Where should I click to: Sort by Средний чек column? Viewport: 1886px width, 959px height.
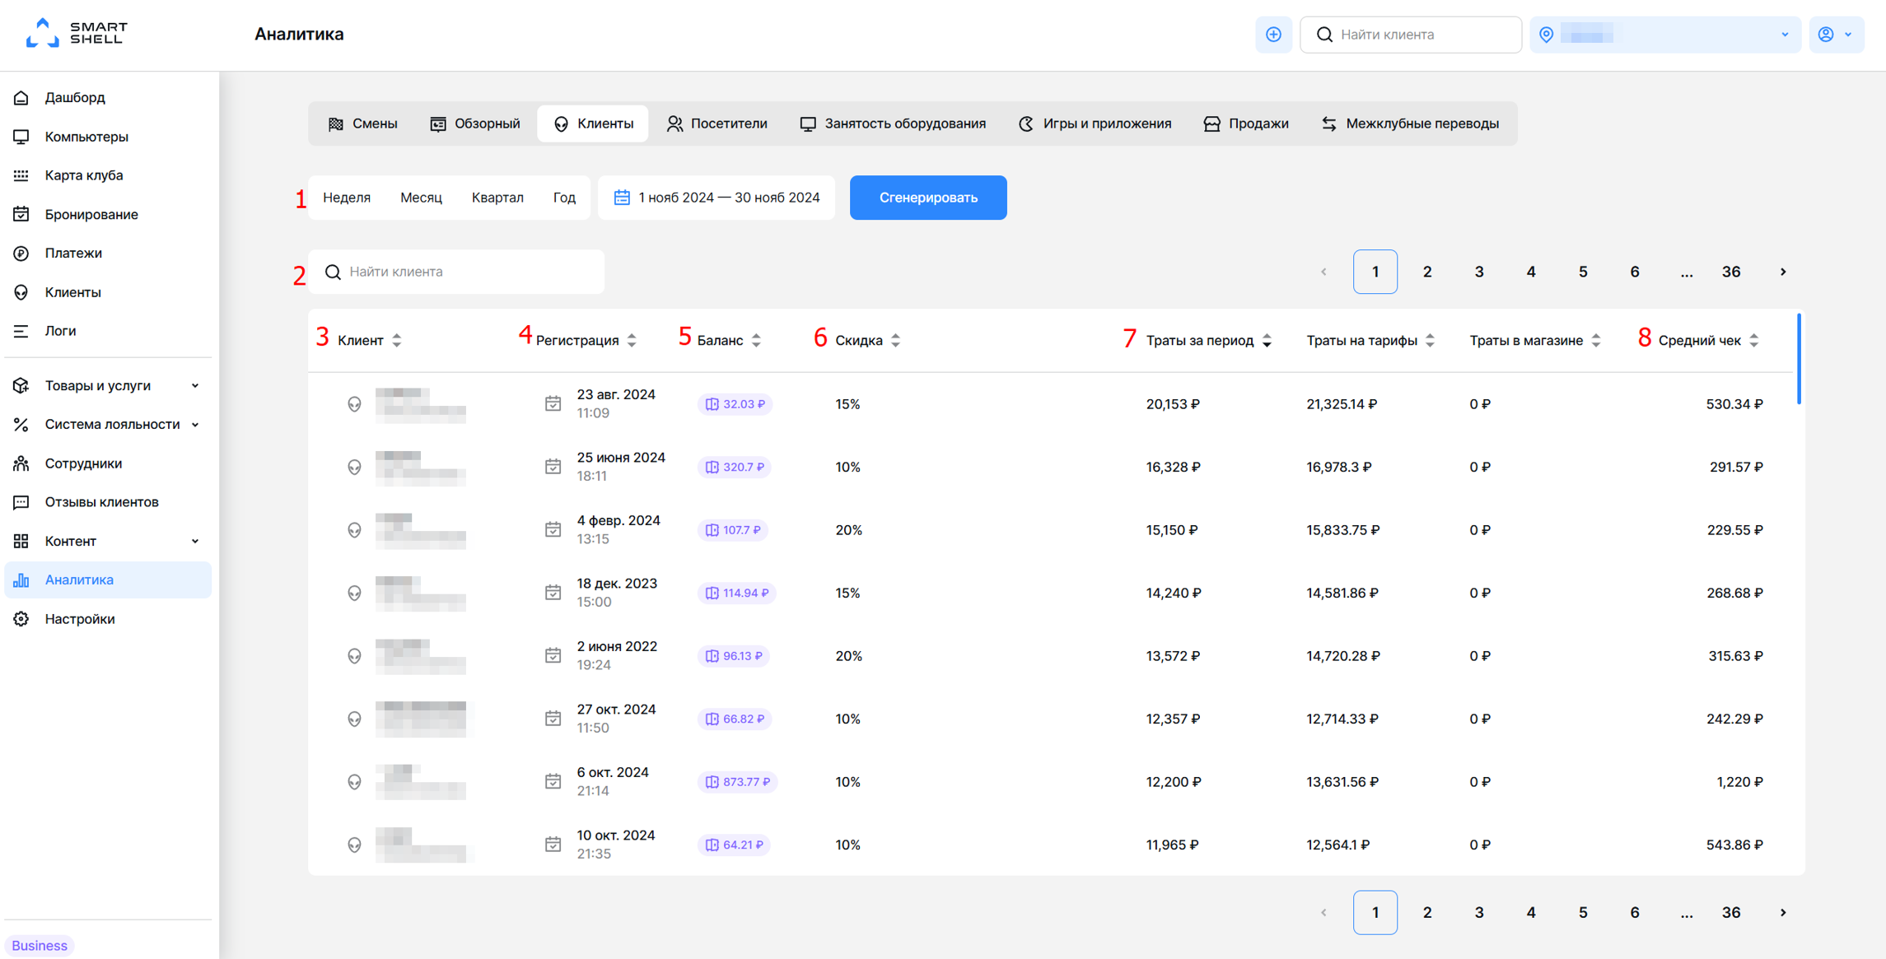tap(1709, 340)
